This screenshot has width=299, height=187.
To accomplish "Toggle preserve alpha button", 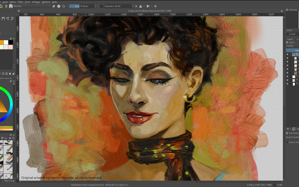I will point(59,6).
